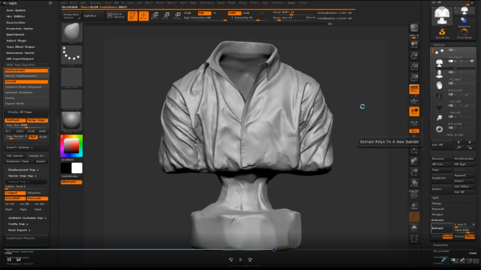Toggle the SmoothUV option

(15, 198)
